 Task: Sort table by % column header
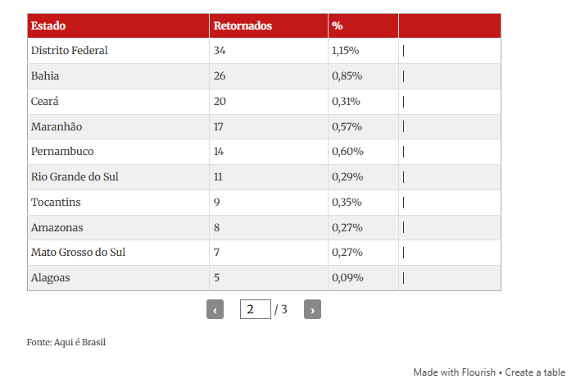[x=338, y=25]
